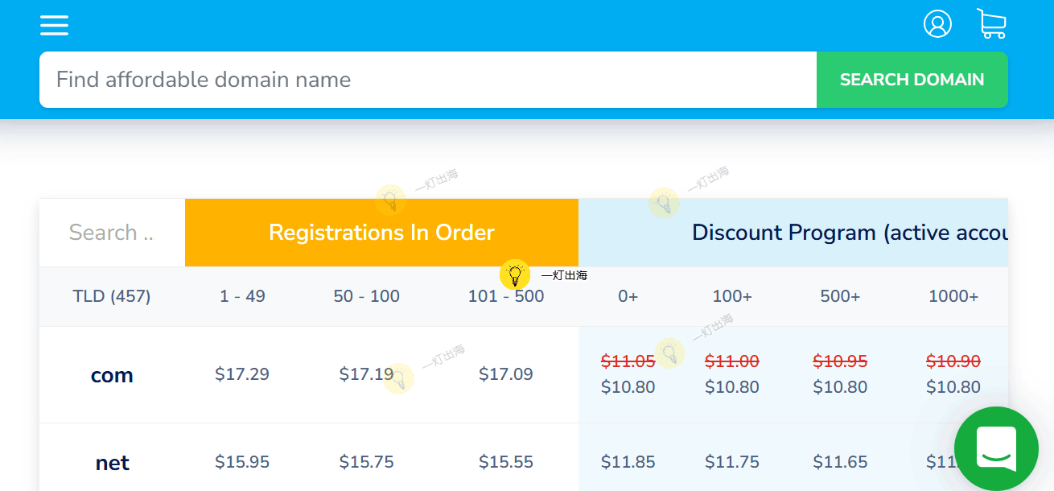Click the TLD search filter box

111,233
